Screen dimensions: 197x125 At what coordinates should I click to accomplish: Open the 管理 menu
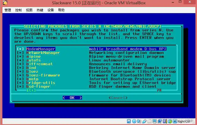[x=8, y=10]
